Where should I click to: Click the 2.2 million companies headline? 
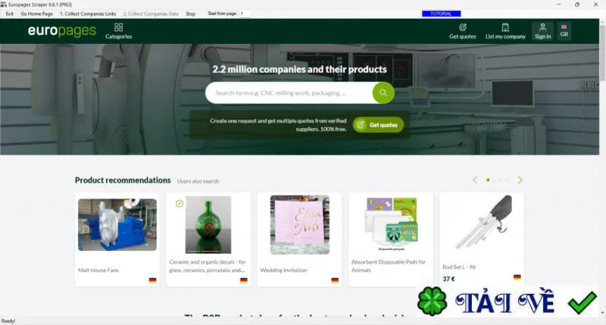coord(299,69)
